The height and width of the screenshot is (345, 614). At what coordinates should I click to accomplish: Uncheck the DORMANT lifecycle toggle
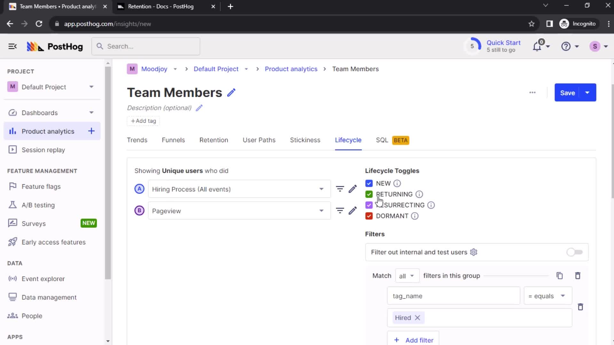[369, 216]
